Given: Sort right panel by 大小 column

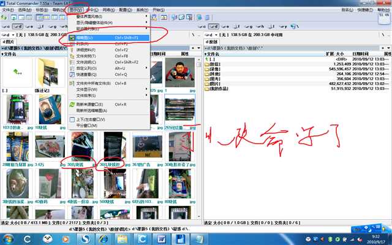Looking at the screenshot, I should pos(340,54).
